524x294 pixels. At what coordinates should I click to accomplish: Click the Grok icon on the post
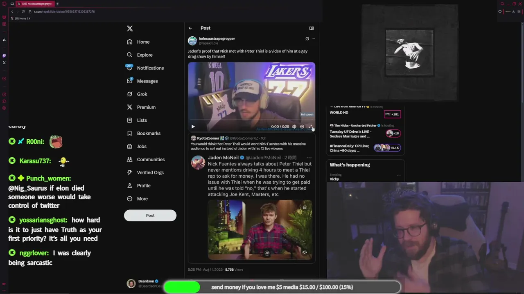coord(307,39)
